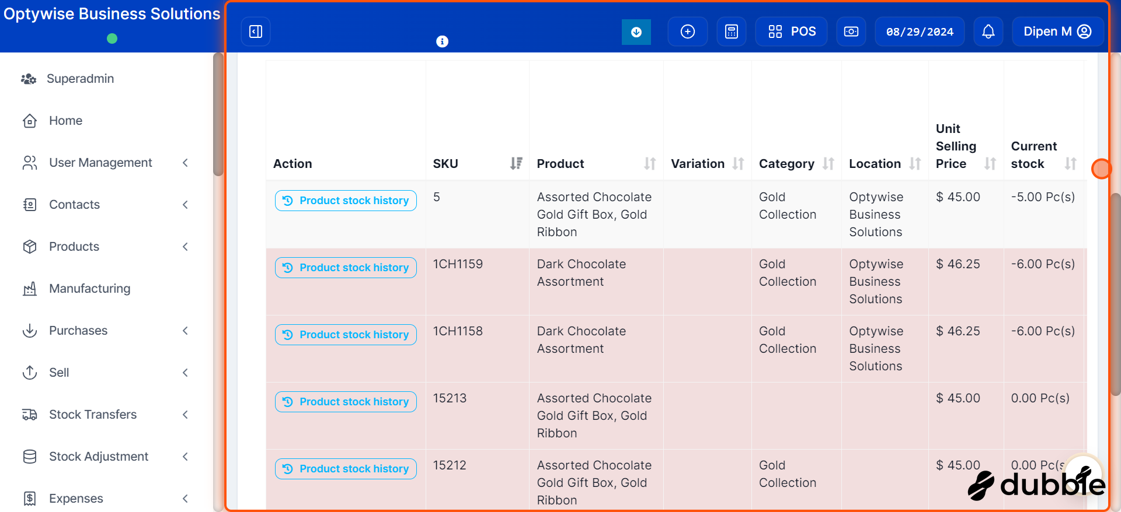The height and width of the screenshot is (512, 1121).
Task: Click the Expenses receipt icon
Action: coord(30,499)
